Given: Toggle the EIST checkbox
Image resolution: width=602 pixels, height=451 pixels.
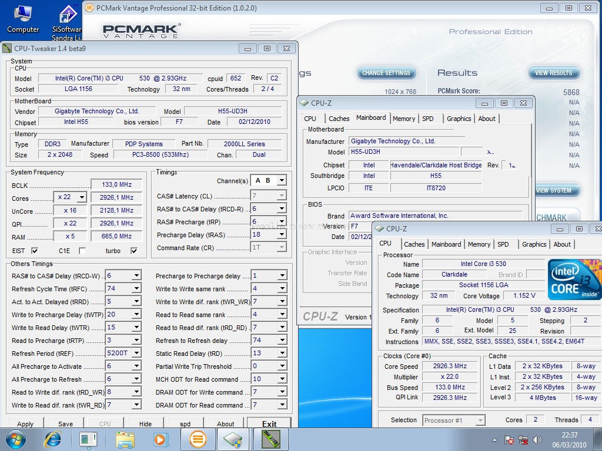Looking at the screenshot, I should pyautogui.click(x=35, y=250).
